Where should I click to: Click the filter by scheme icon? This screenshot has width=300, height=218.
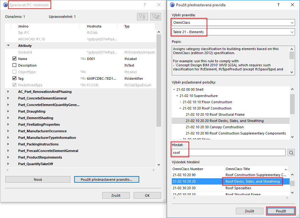pyautogui.click(x=142, y=17)
